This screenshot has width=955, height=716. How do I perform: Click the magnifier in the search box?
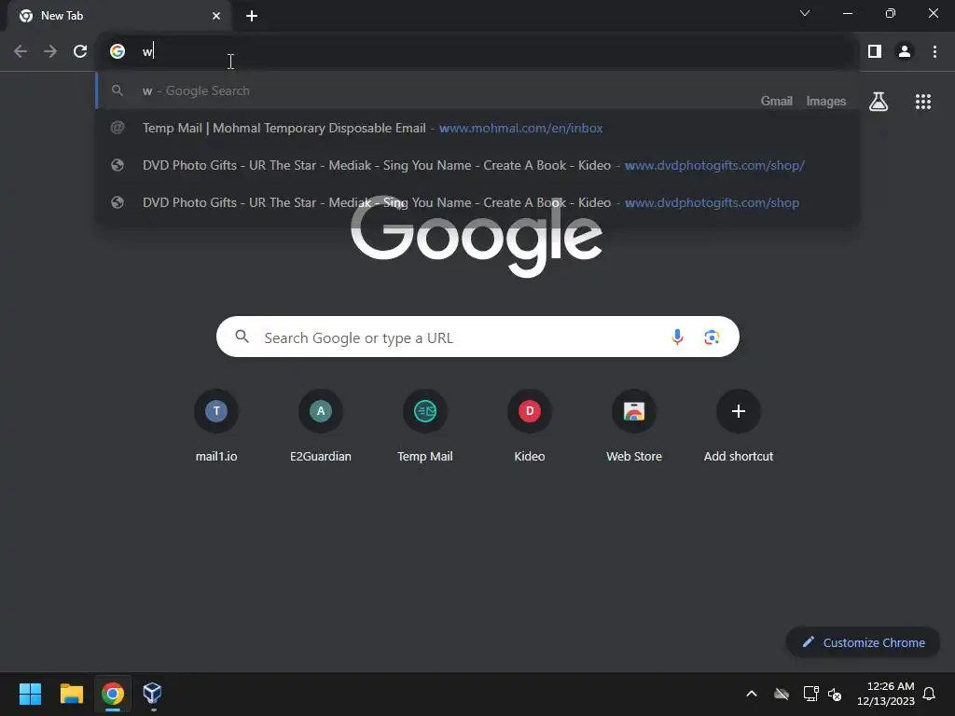242,336
